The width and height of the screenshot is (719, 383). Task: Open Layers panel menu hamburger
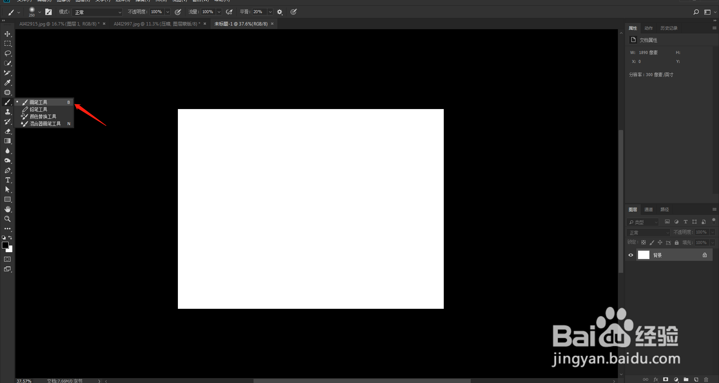pyautogui.click(x=714, y=209)
